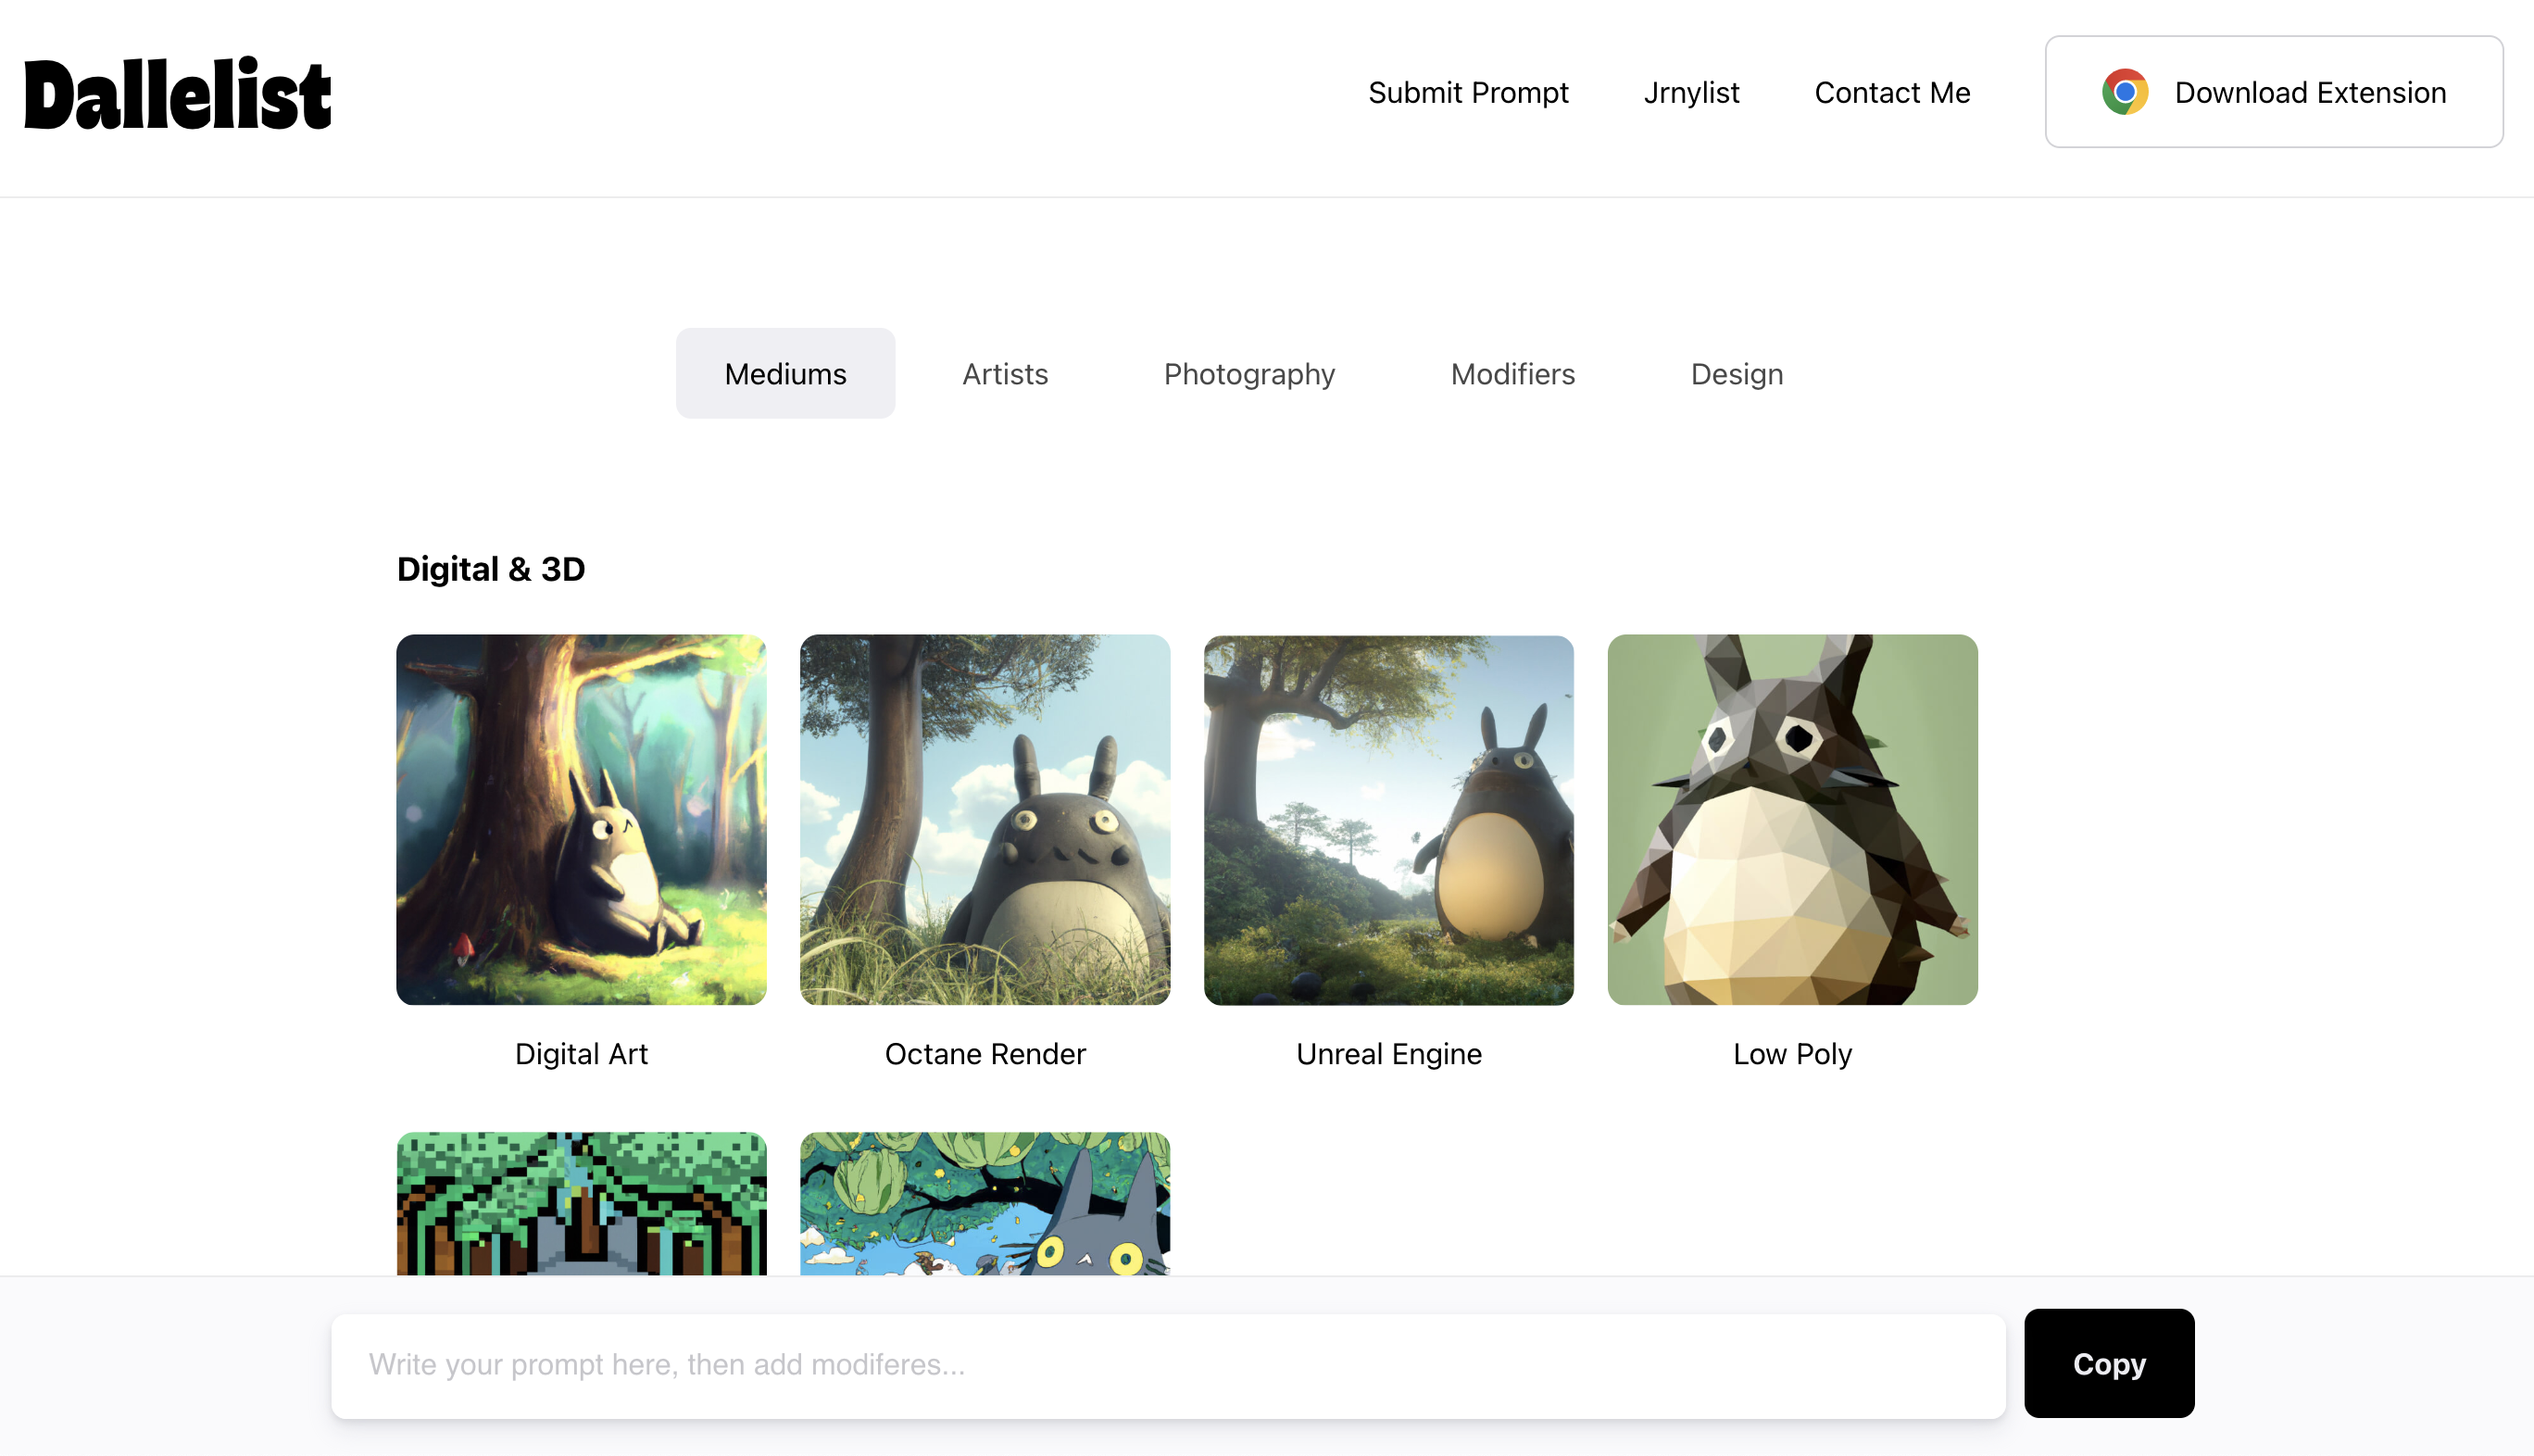Image resolution: width=2534 pixels, height=1456 pixels.
Task: Open the Design tab
Action: [1736, 373]
